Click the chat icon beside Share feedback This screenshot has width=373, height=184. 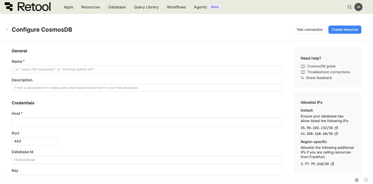(x=302, y=78)
